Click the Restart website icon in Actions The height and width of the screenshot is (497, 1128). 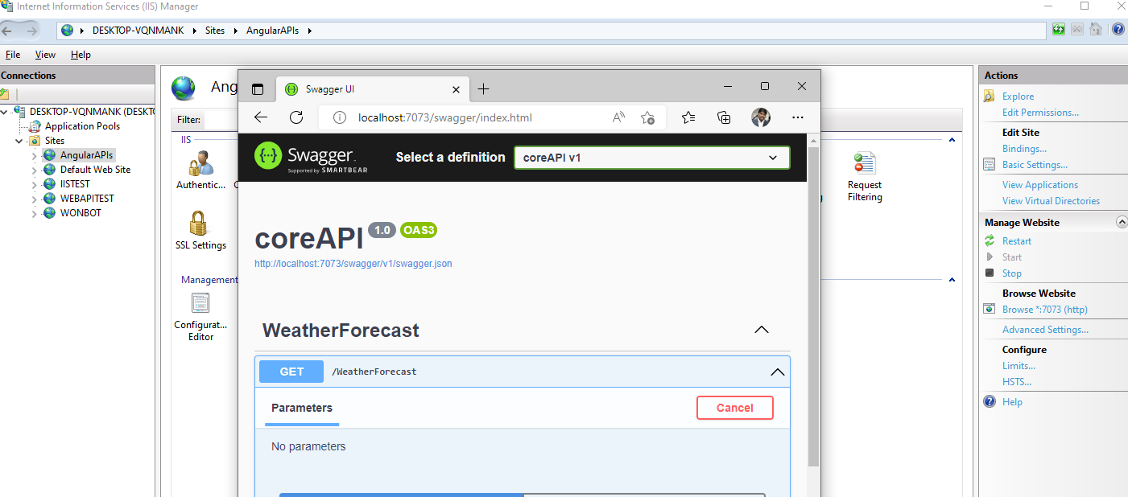(x=990, y=241)
